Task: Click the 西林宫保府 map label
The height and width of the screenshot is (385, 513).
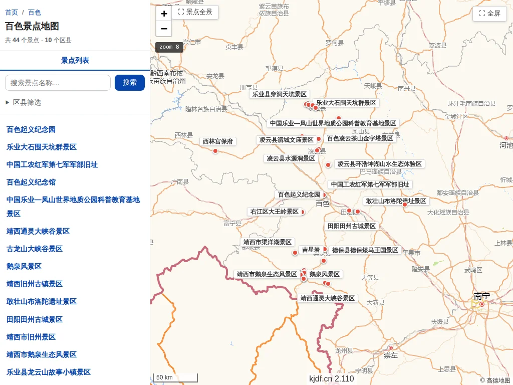Action: (x=218, y=141)
